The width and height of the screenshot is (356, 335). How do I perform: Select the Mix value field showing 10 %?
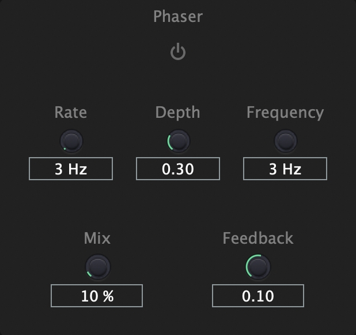click(97, 296)
